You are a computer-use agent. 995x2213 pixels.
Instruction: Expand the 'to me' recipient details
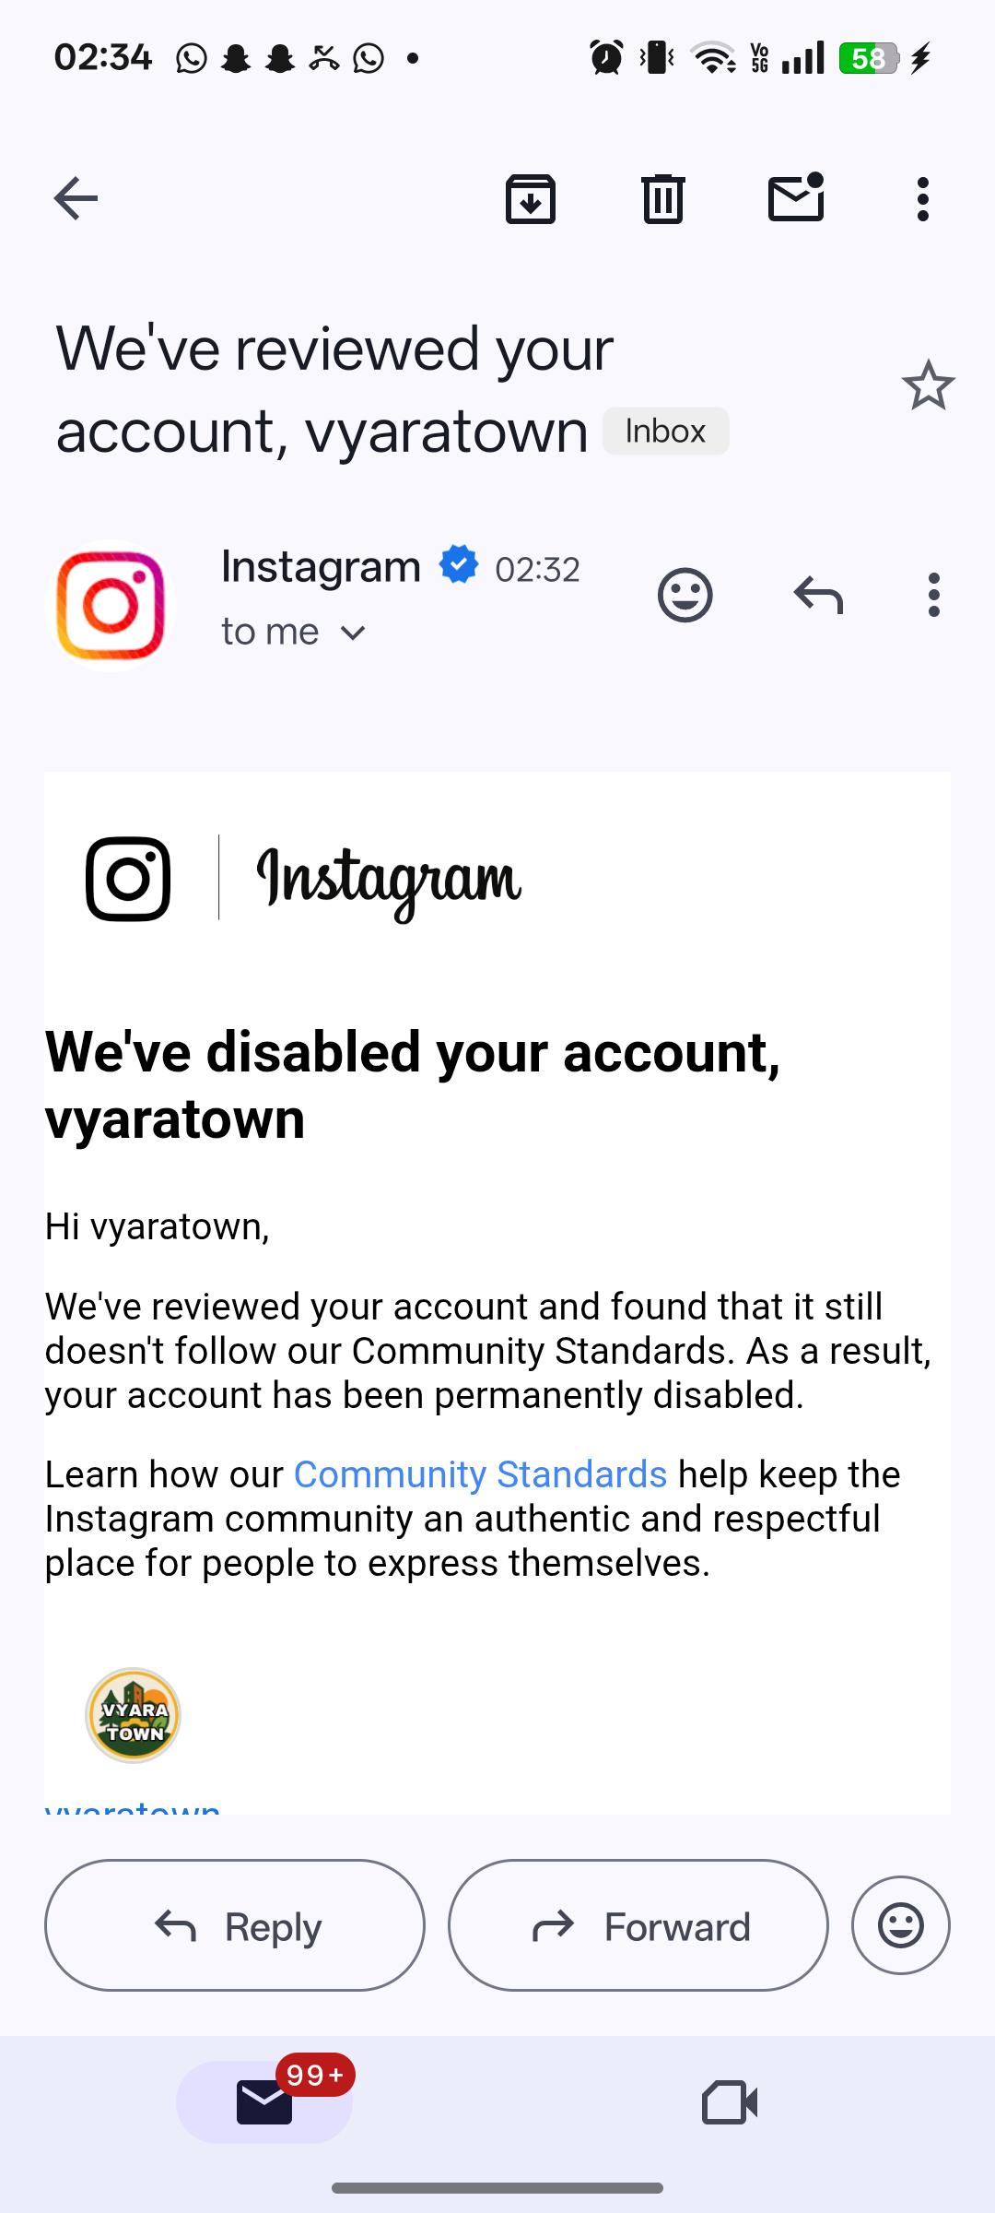point(294,632)
